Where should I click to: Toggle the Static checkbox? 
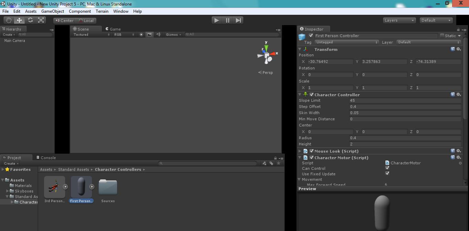coord(442,35)
